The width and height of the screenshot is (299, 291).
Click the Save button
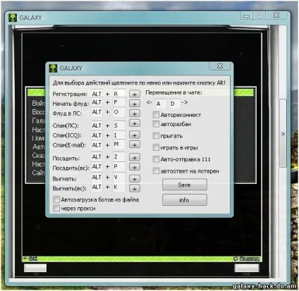coord(185,185)
